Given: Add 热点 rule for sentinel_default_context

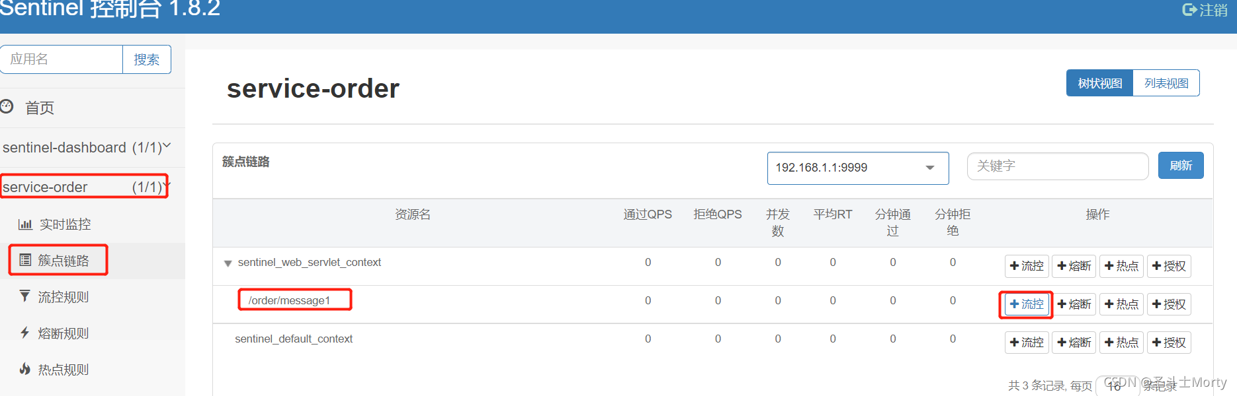Looking at the screenshot, I should click(x=1121, y=343).
